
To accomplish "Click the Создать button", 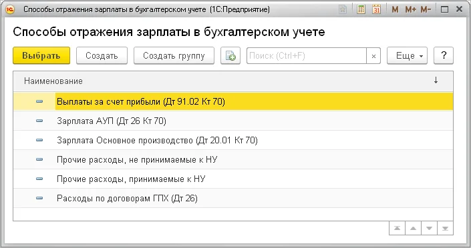I will click(x=102, y=55).
